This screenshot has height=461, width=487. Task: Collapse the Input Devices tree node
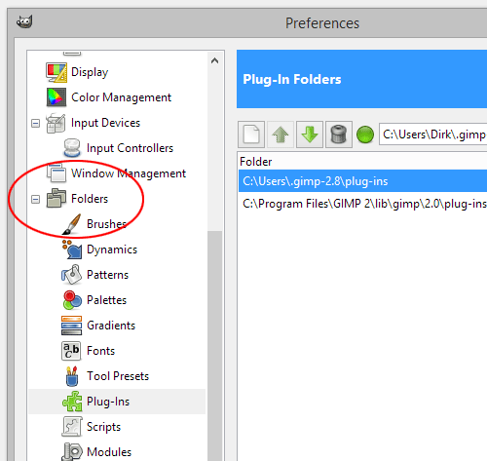(35, 123)
